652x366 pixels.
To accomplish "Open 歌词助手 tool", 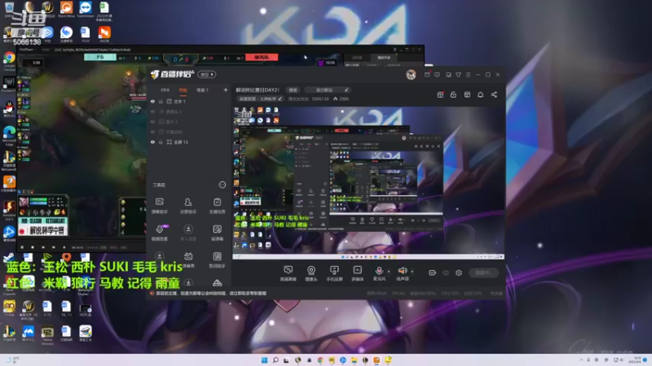I will point(217,259).
